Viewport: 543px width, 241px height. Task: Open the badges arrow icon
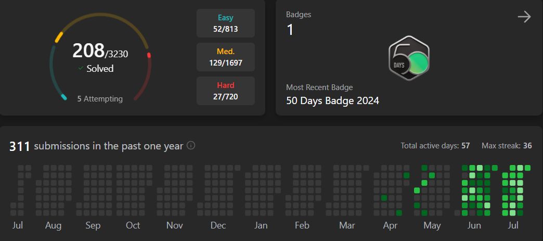(524, 17)
